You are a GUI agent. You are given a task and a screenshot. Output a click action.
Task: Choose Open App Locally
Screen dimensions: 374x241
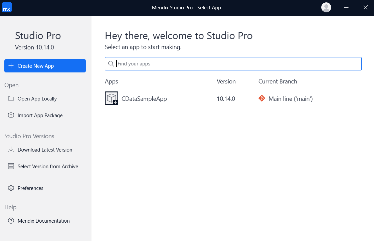coord(37,99)
